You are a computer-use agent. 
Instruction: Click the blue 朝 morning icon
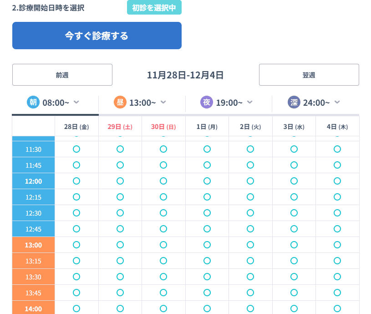click(33, 103)
